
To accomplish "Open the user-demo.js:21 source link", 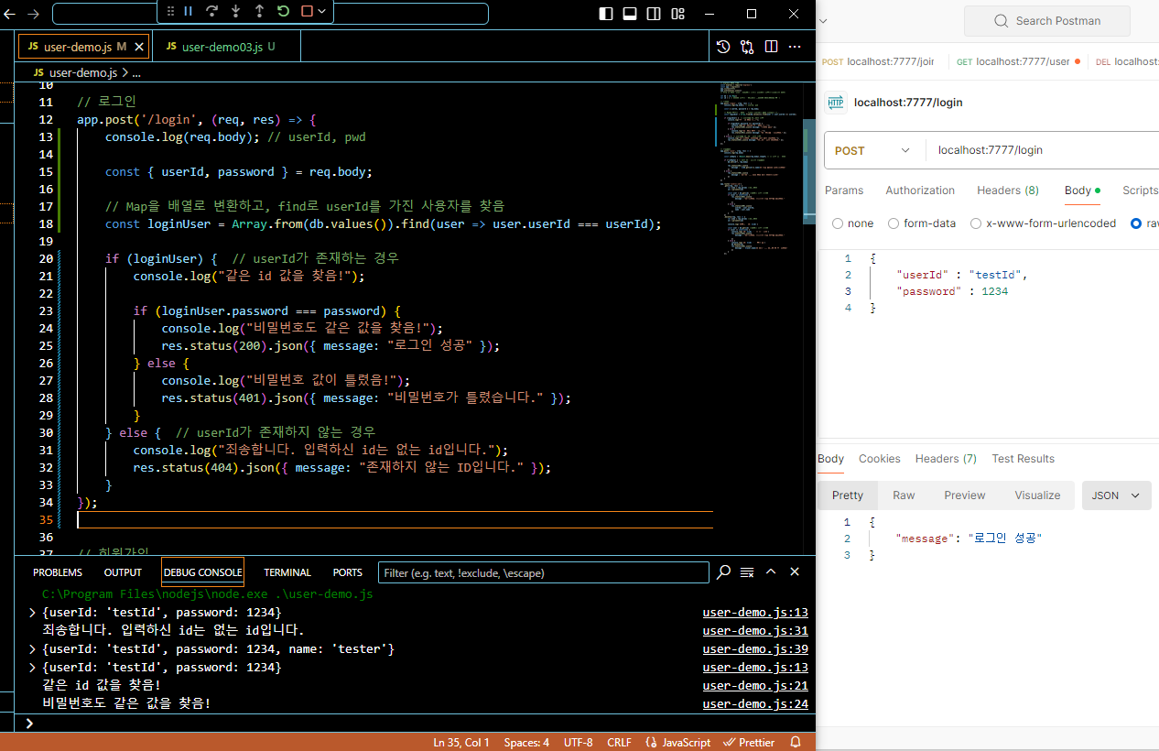I will (755, 686).
